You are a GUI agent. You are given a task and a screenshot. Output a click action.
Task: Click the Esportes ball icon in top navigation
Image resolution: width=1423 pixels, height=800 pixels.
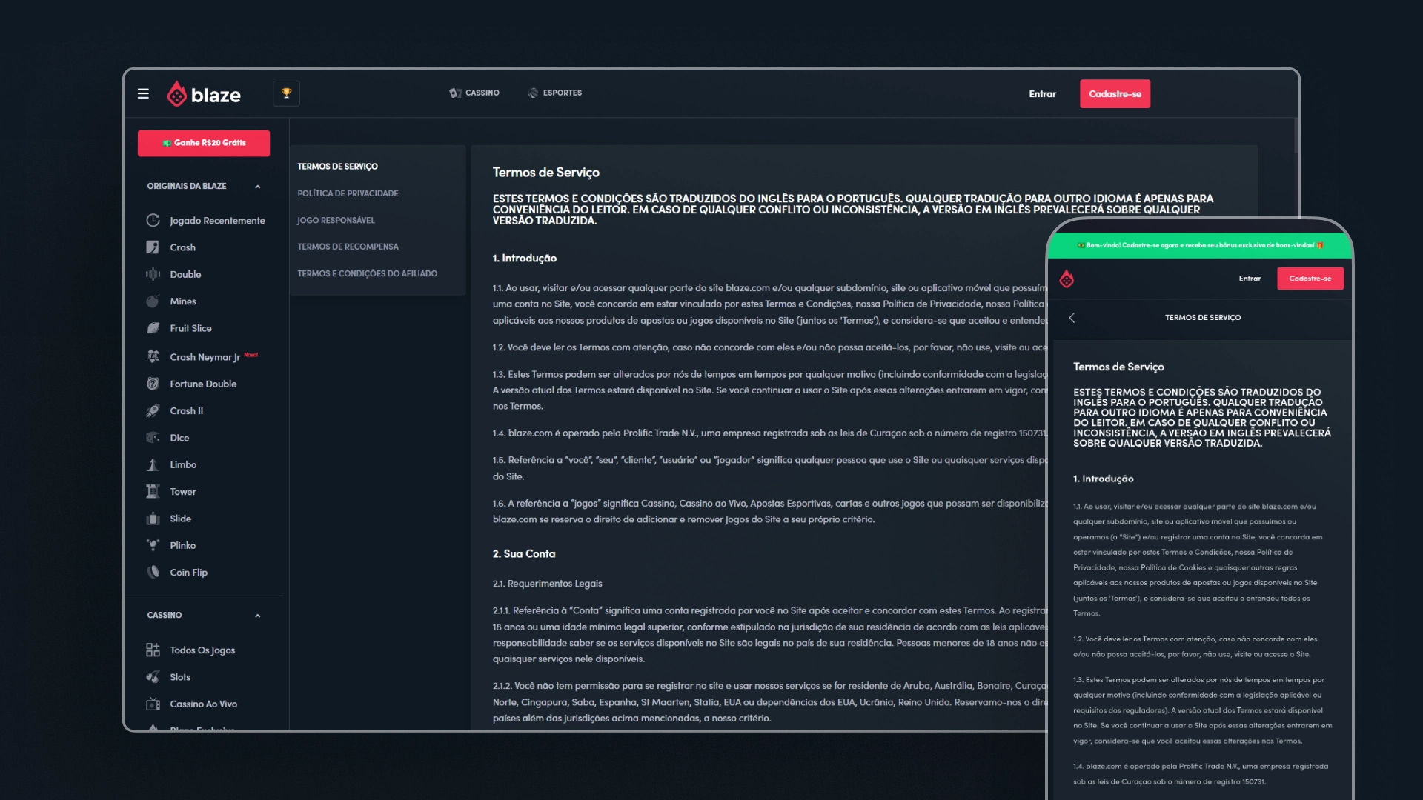pos(534,93)
